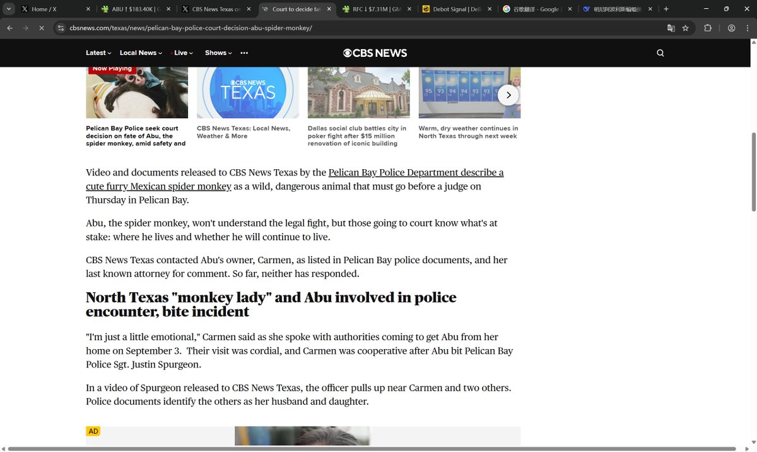Open CBS News Texas: Local News title
The width and height of the screenshot is (757, 452).
point(244,132)
